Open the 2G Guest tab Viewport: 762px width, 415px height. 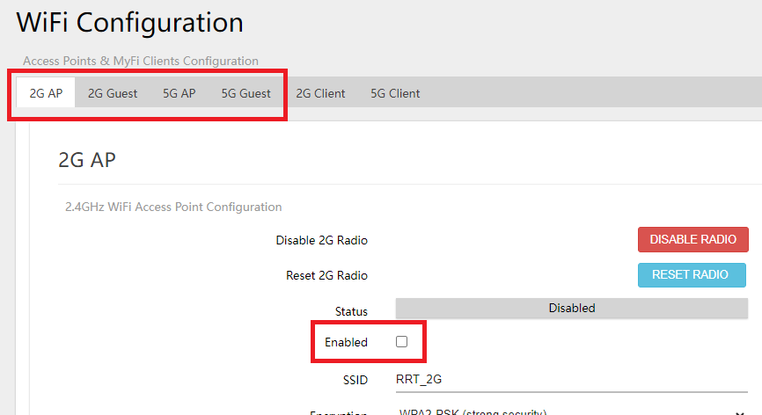[x=113, y=93]
